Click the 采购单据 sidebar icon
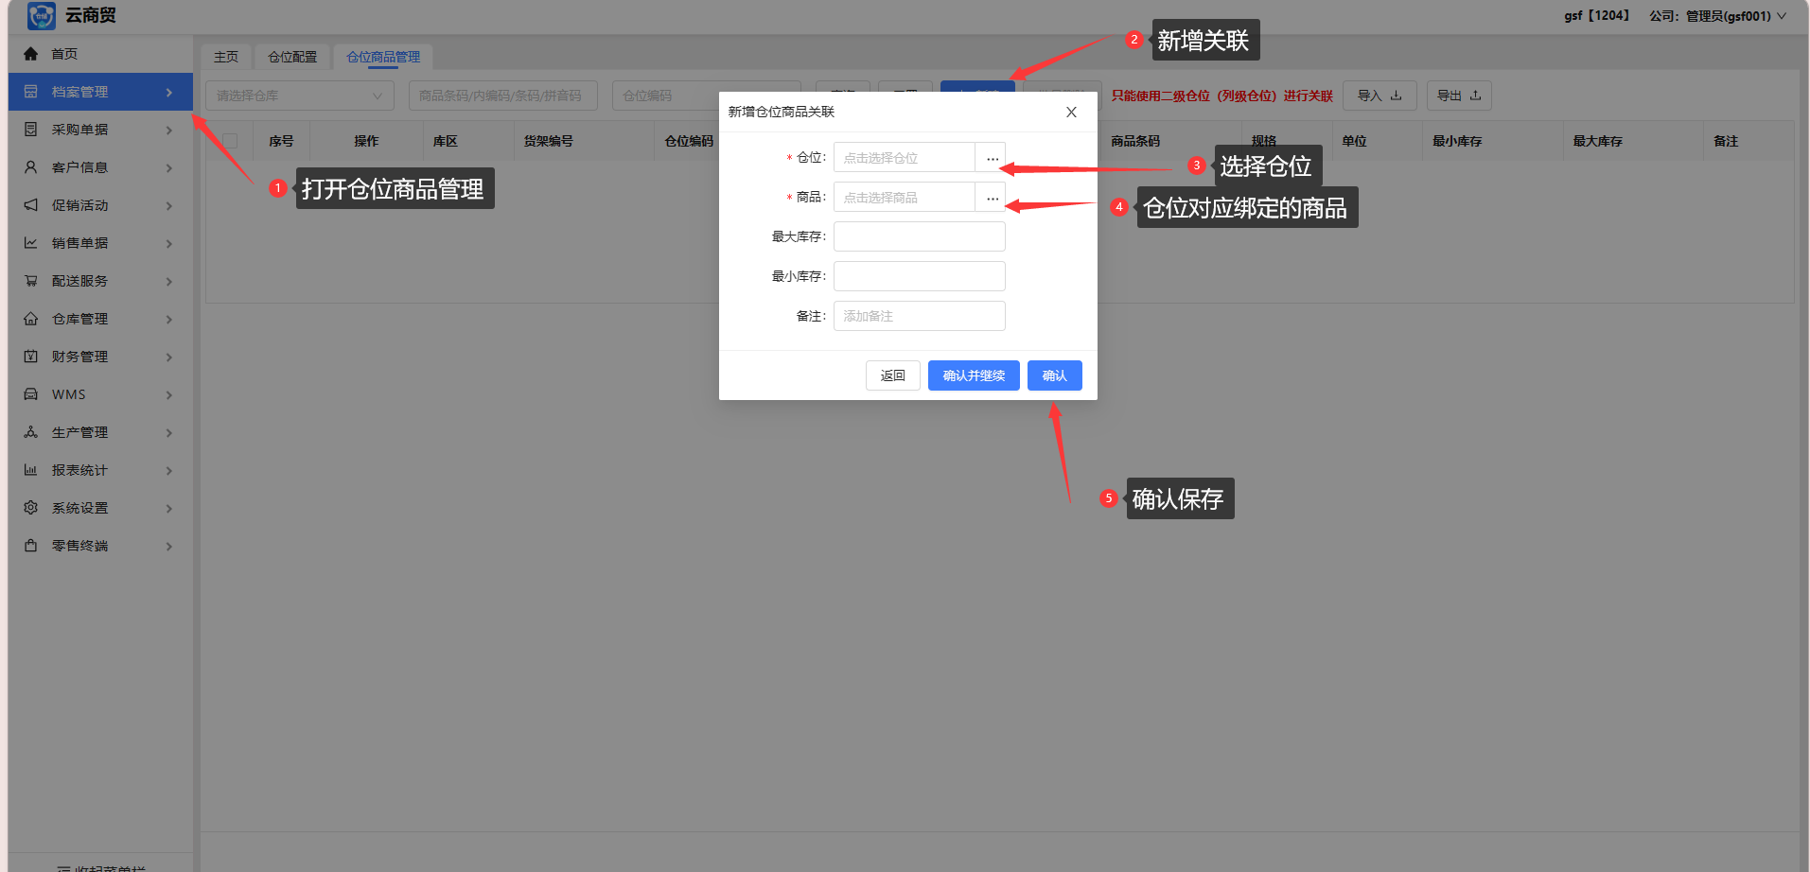Screen dimensions: 1810x872 coord(30,130)
